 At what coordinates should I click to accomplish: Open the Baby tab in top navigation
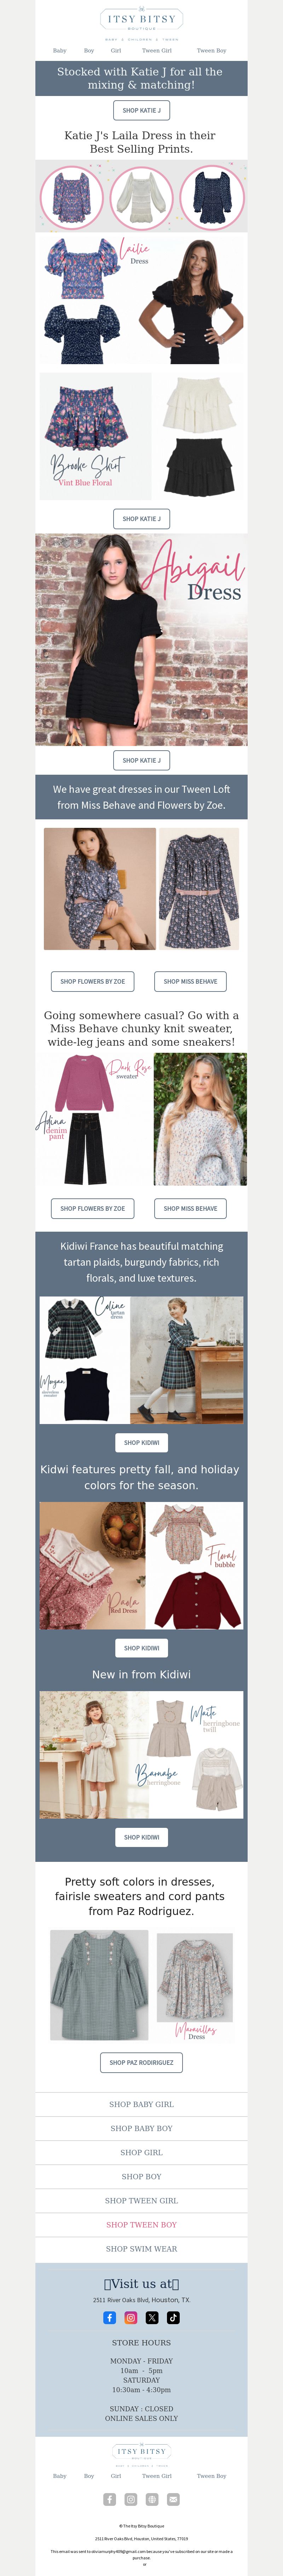click(x=60, y=50)
